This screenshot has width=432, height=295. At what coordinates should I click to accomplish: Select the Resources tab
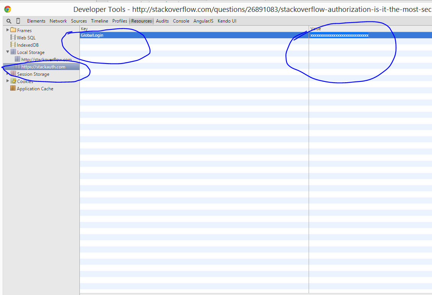tap(142, 21)
